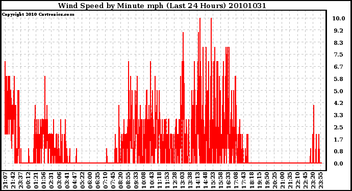
Task: Click the 13:38 time label
Action: pos(189,181)
